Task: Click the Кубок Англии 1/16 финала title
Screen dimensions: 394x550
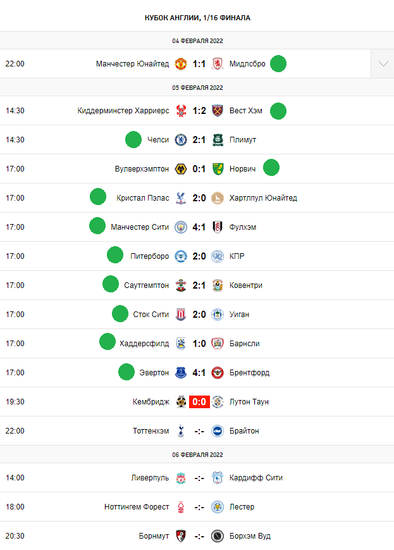Action: tap(197, 18)
